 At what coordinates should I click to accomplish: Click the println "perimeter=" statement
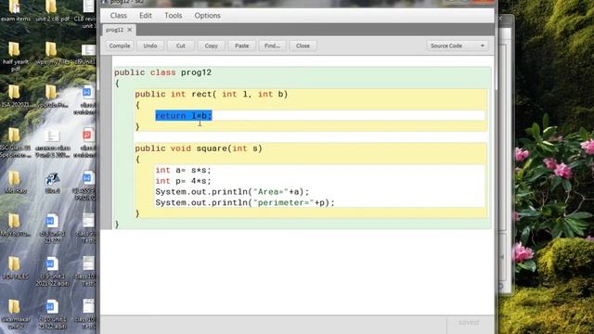point(245,202)
